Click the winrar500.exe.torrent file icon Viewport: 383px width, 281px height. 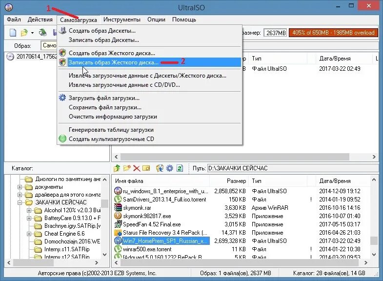pos(118,249)
